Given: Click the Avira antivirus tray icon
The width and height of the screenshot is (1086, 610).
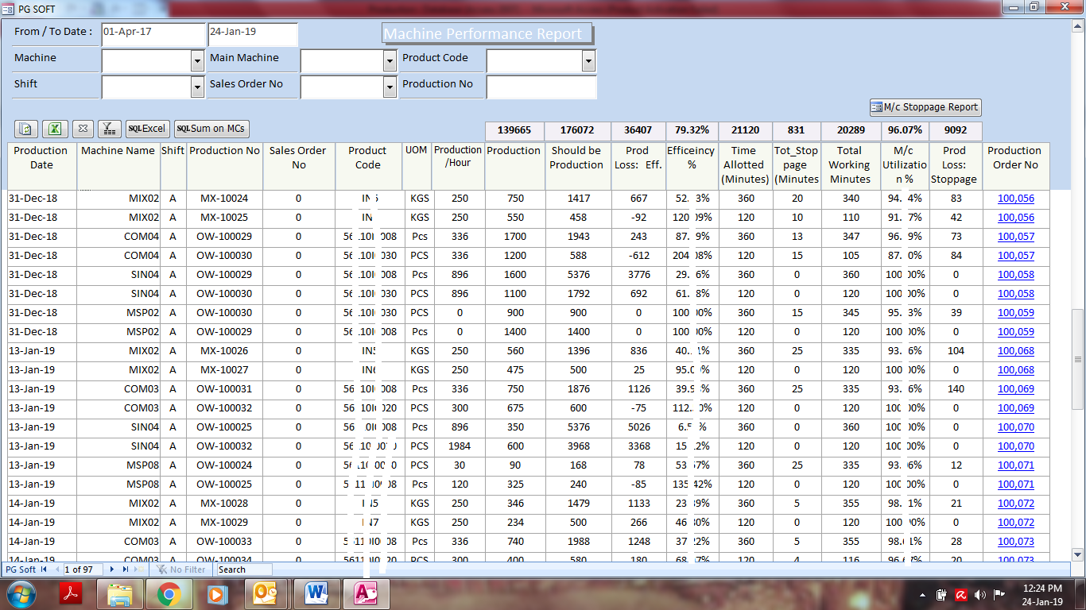Looking at the screenshot, I should tap(961, 595).
